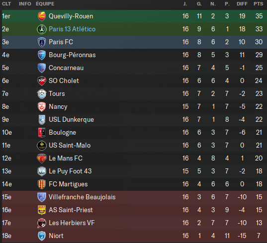
Task: Select the USL Dunkerque table row
Action: pos(134,120)
